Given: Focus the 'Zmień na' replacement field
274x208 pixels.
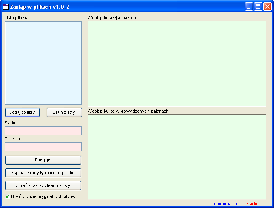Looking at the screenshot, I should point(43,147).
